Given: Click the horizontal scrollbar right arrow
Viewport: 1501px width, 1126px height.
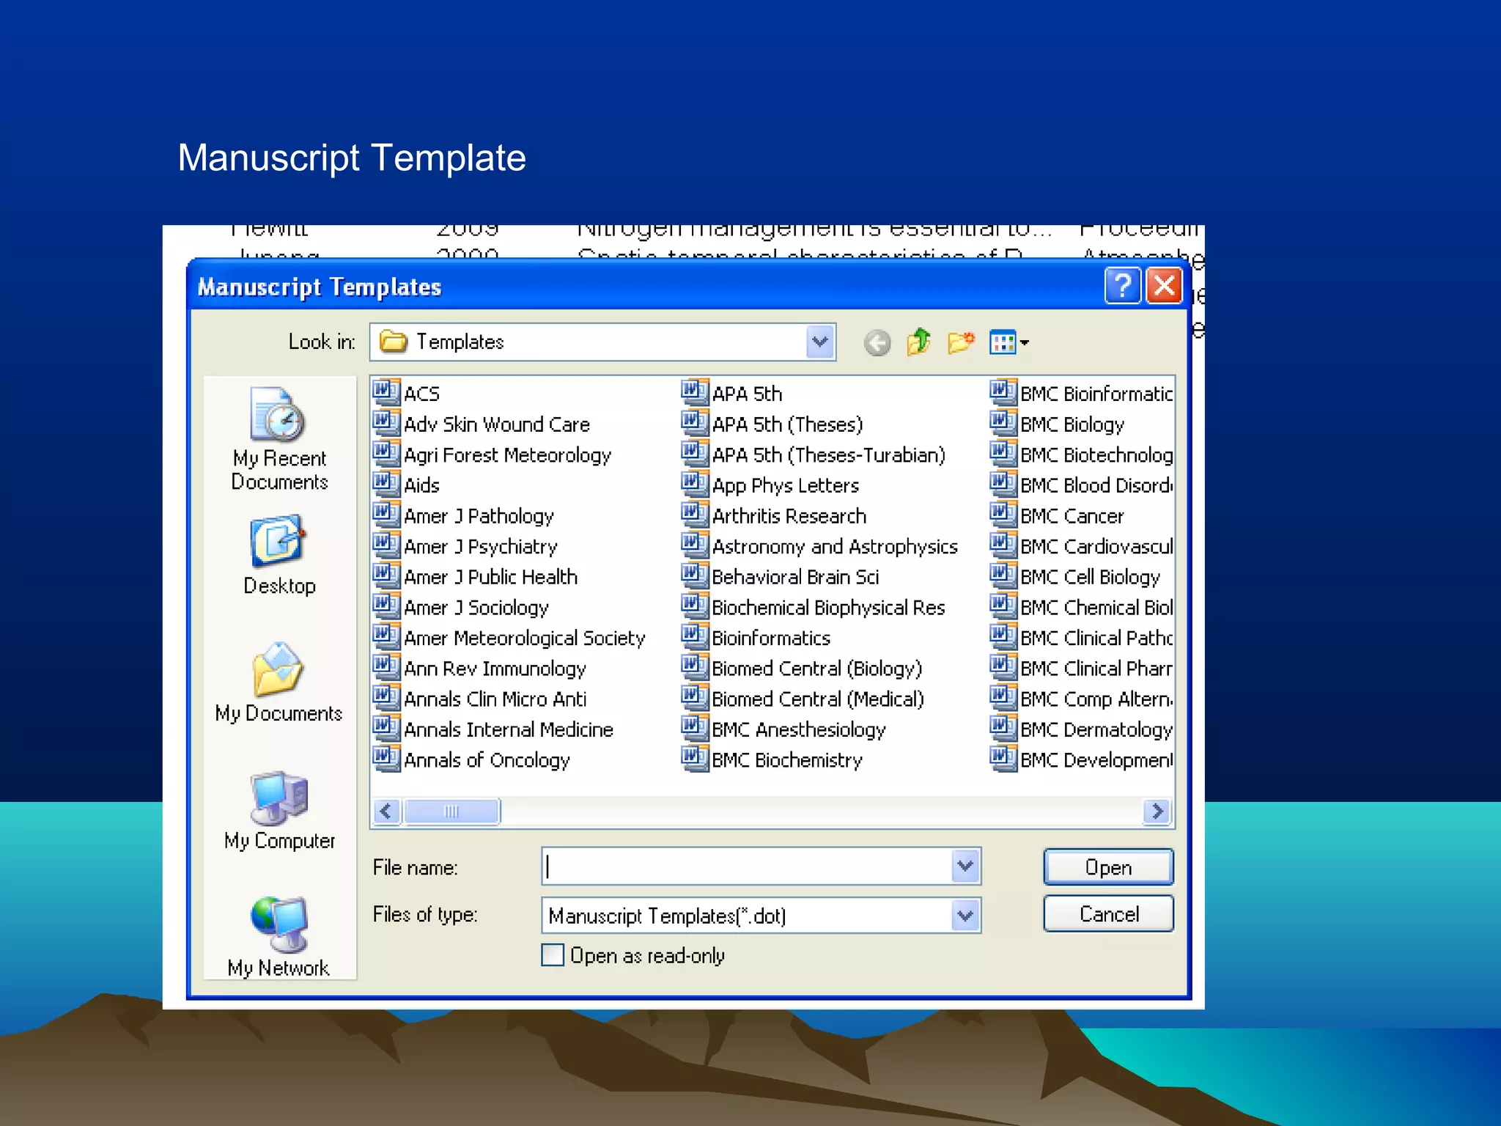Looking at the screenshot, I should [1157, 812].
